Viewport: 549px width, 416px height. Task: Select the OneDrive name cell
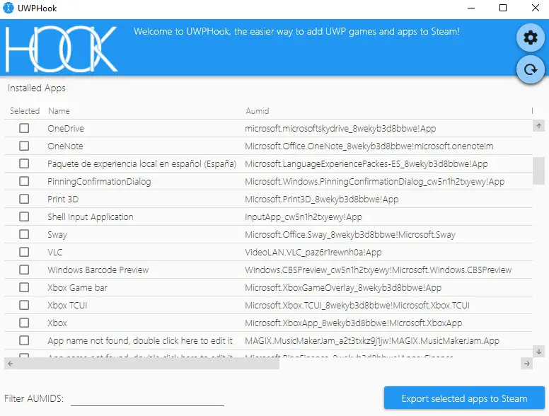point(66,129)
